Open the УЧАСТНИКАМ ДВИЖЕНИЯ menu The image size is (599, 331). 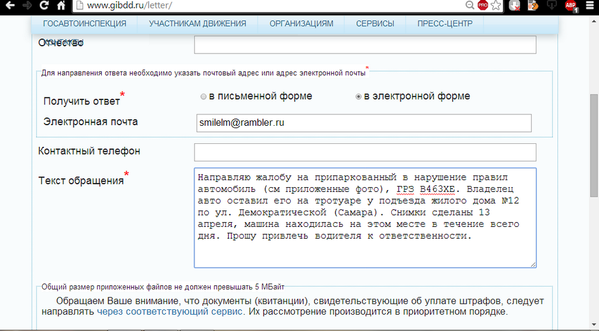point(197,24)
